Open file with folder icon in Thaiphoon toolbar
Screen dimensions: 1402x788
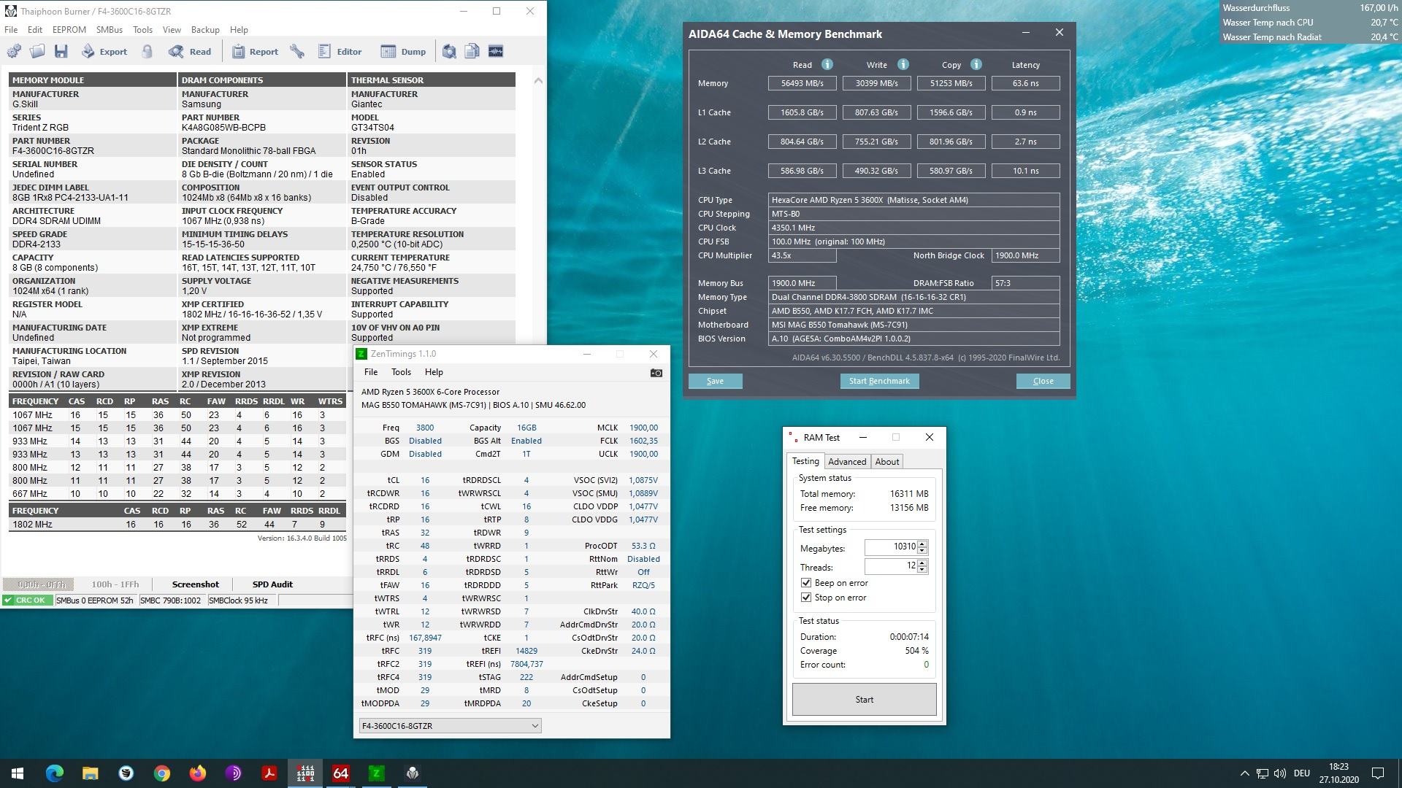(37, 52)
